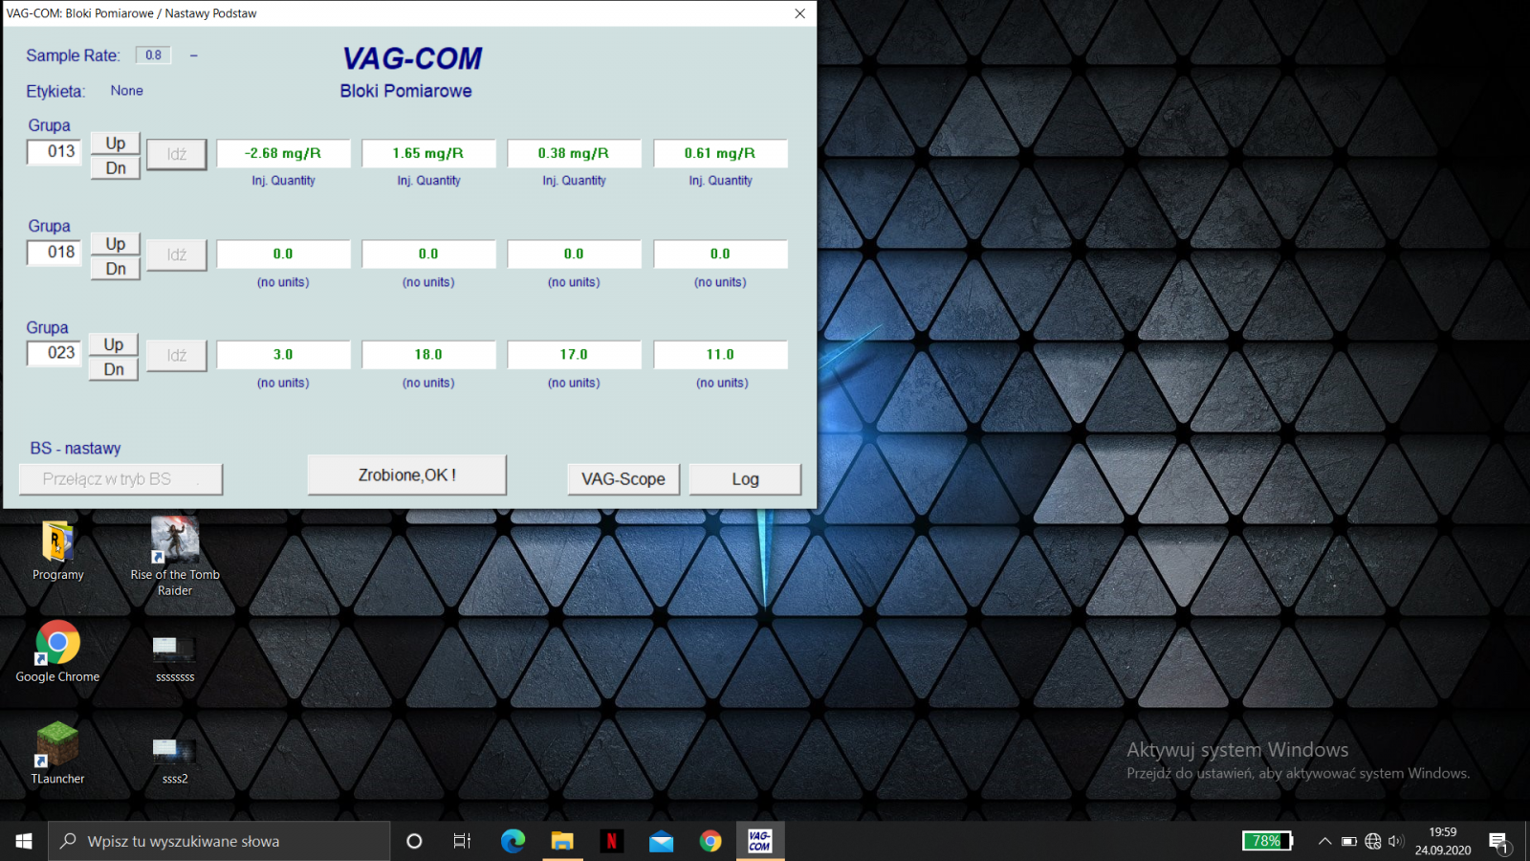The height and width of the screenshot is (861, 1530).
Task: Open Chrome from the taskbar
Action: (x=710, y=841)
